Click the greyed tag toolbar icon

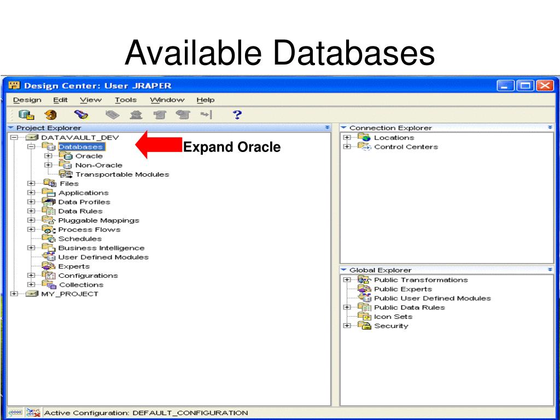pos(112,115)
